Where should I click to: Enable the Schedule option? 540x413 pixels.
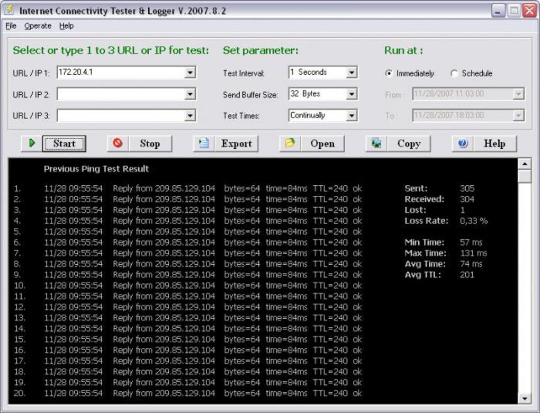pos(454,73)
